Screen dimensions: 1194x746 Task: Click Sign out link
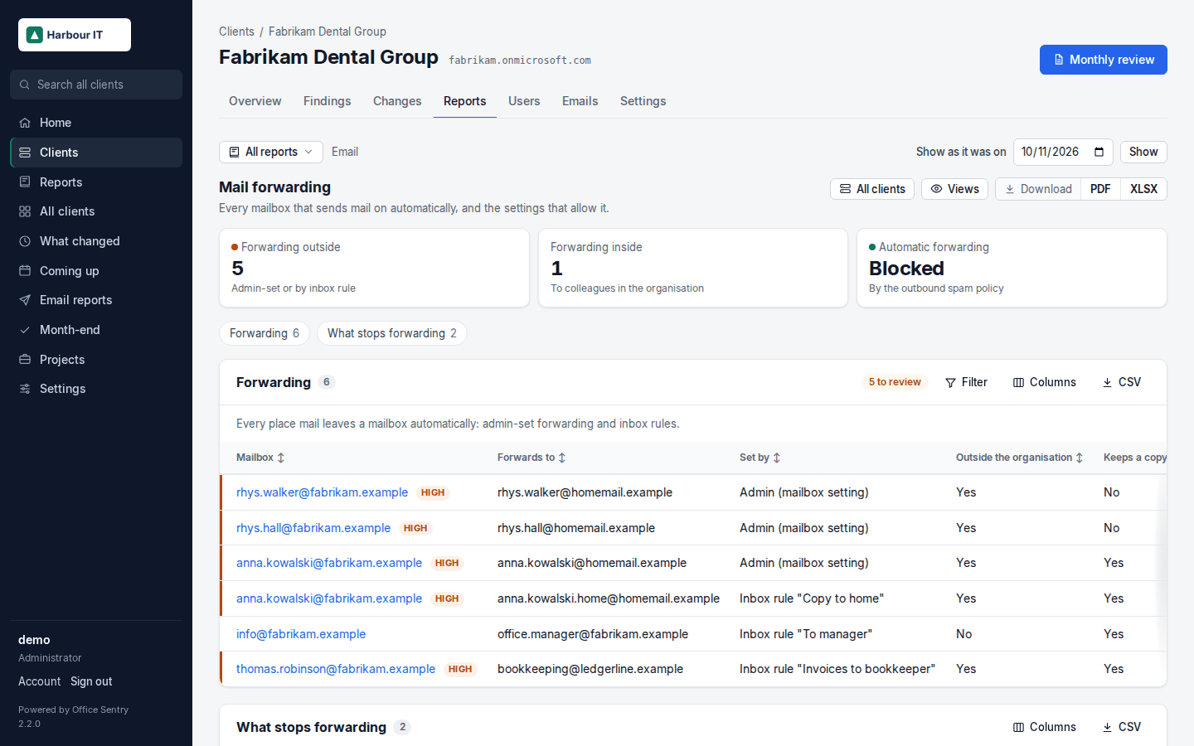(x=91, y=681)
